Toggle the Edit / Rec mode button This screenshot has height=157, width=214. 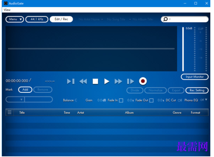tap(61, 19)
